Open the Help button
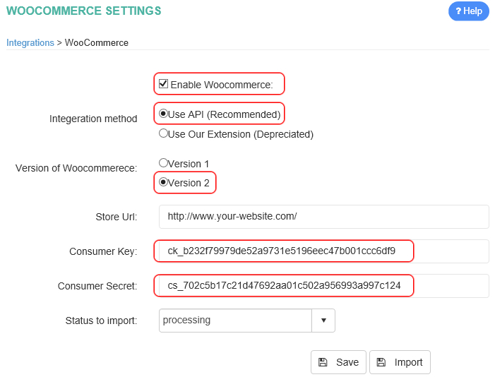This screenshot has width=495, height=377. pyautogui.click(x=469, y=11)
